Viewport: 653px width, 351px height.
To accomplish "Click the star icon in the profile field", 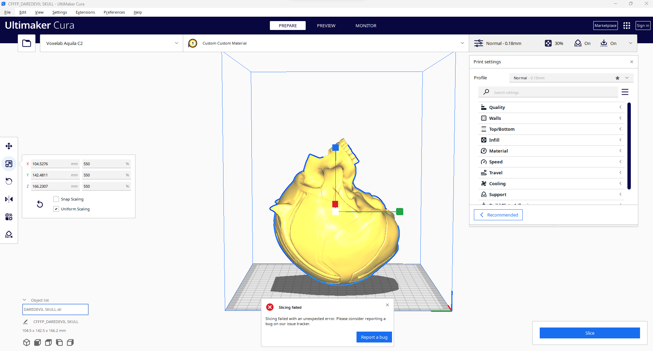I will tap(618, 78).
